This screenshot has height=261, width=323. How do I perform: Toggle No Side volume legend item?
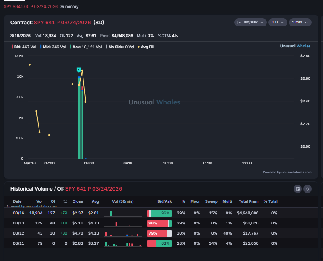[120, 47]
